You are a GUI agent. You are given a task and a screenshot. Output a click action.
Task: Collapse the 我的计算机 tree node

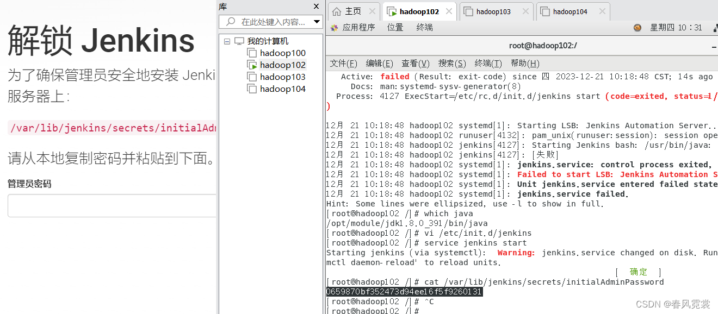(227, 41)
